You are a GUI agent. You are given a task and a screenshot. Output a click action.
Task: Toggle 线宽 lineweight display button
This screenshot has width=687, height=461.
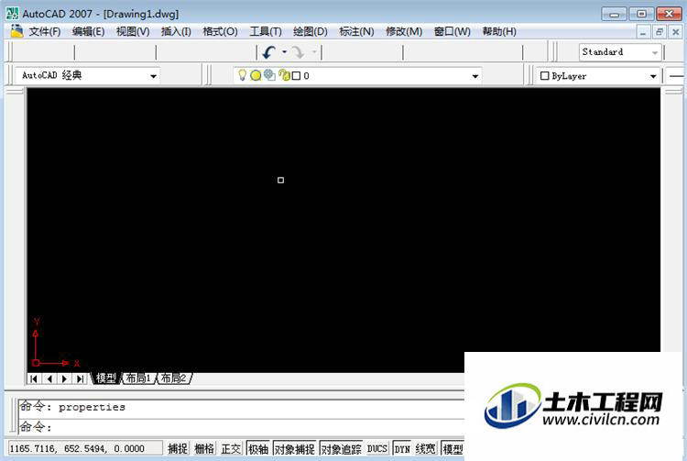425,449
